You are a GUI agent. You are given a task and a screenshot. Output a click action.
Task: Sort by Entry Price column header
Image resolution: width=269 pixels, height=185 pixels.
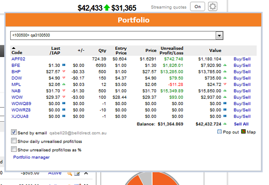pyautogui.click(x=121, y=51)
